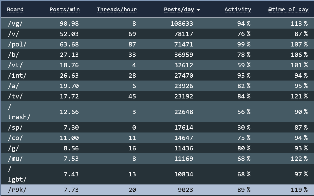314x196 pixels.
Task: Click the 78117 posts/day value
Action: [184, 34]
